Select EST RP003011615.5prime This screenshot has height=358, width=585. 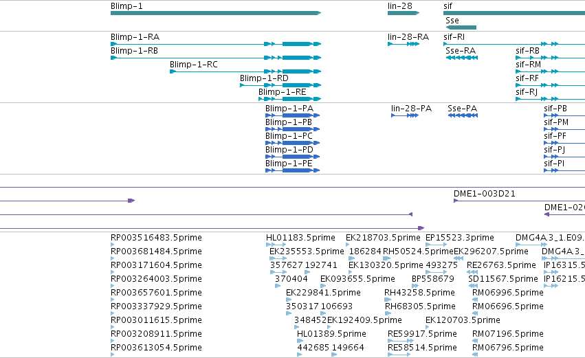pos(156,320)
